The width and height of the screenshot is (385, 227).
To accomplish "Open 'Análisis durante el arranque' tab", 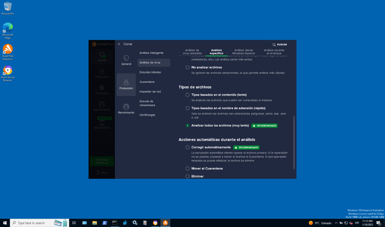I will click(274, 52).
